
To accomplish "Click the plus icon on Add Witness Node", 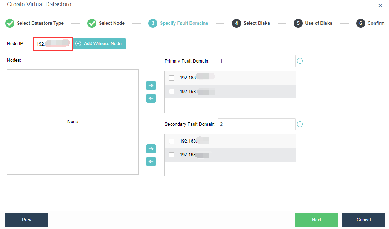I will coord(78,43).
